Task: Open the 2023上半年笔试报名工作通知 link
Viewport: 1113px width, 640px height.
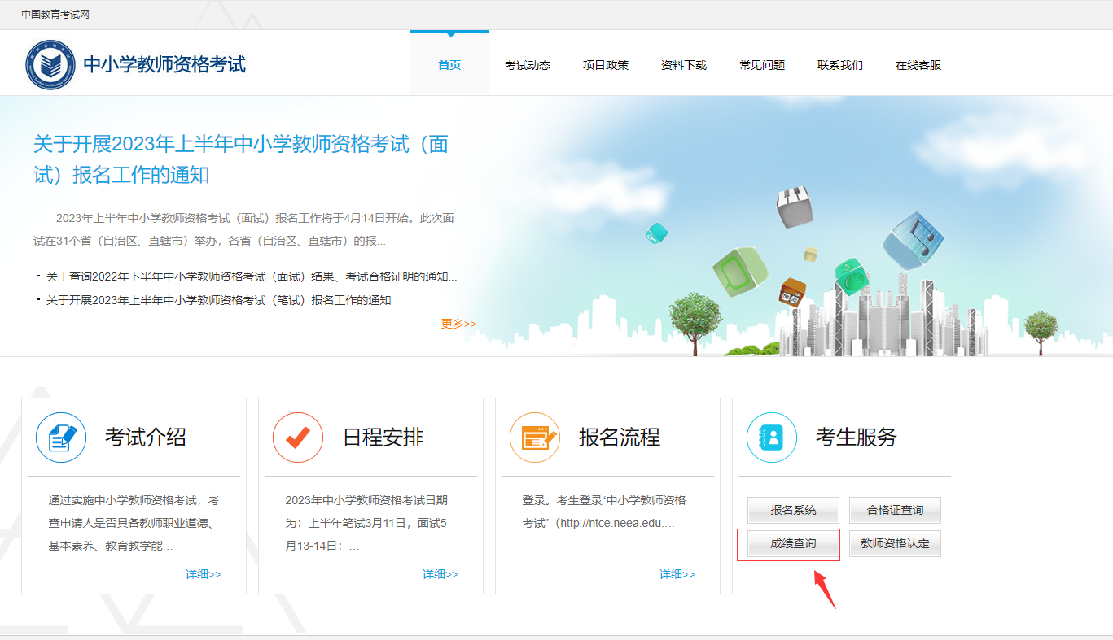Action: (218, 300)
